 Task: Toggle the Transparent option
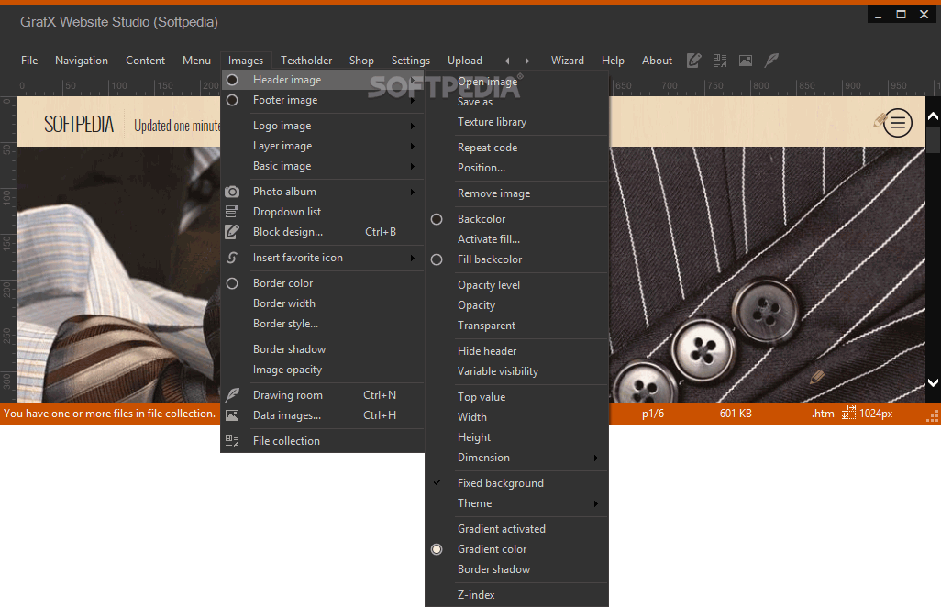pyautogui.click(x=486, y=326)
